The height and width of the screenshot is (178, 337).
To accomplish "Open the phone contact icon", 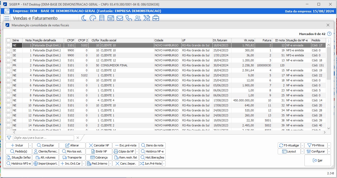I will point(129,18).
